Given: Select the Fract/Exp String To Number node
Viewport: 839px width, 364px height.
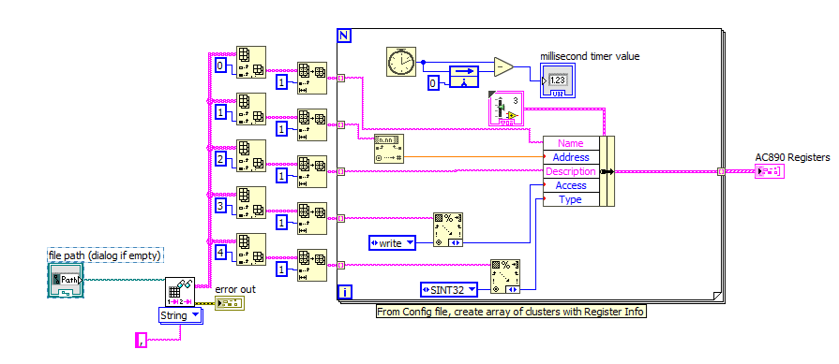Looking at the screenshot, I should pos(388,149).
